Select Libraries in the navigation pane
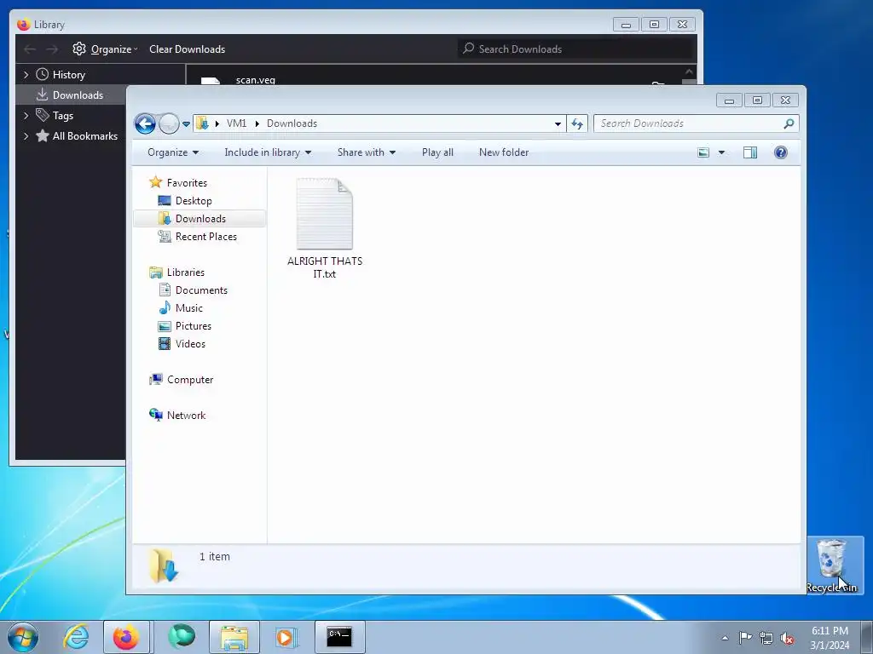 (x=185, y=272)
